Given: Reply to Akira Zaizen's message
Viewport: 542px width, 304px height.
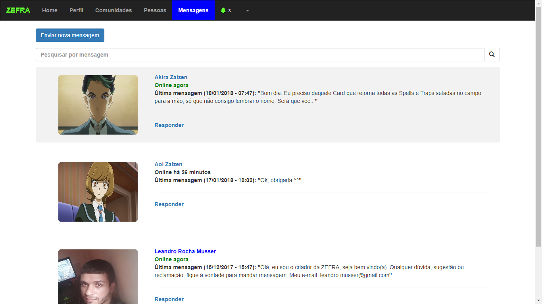Looking at the screenshot, I should [x=169, y=125].
